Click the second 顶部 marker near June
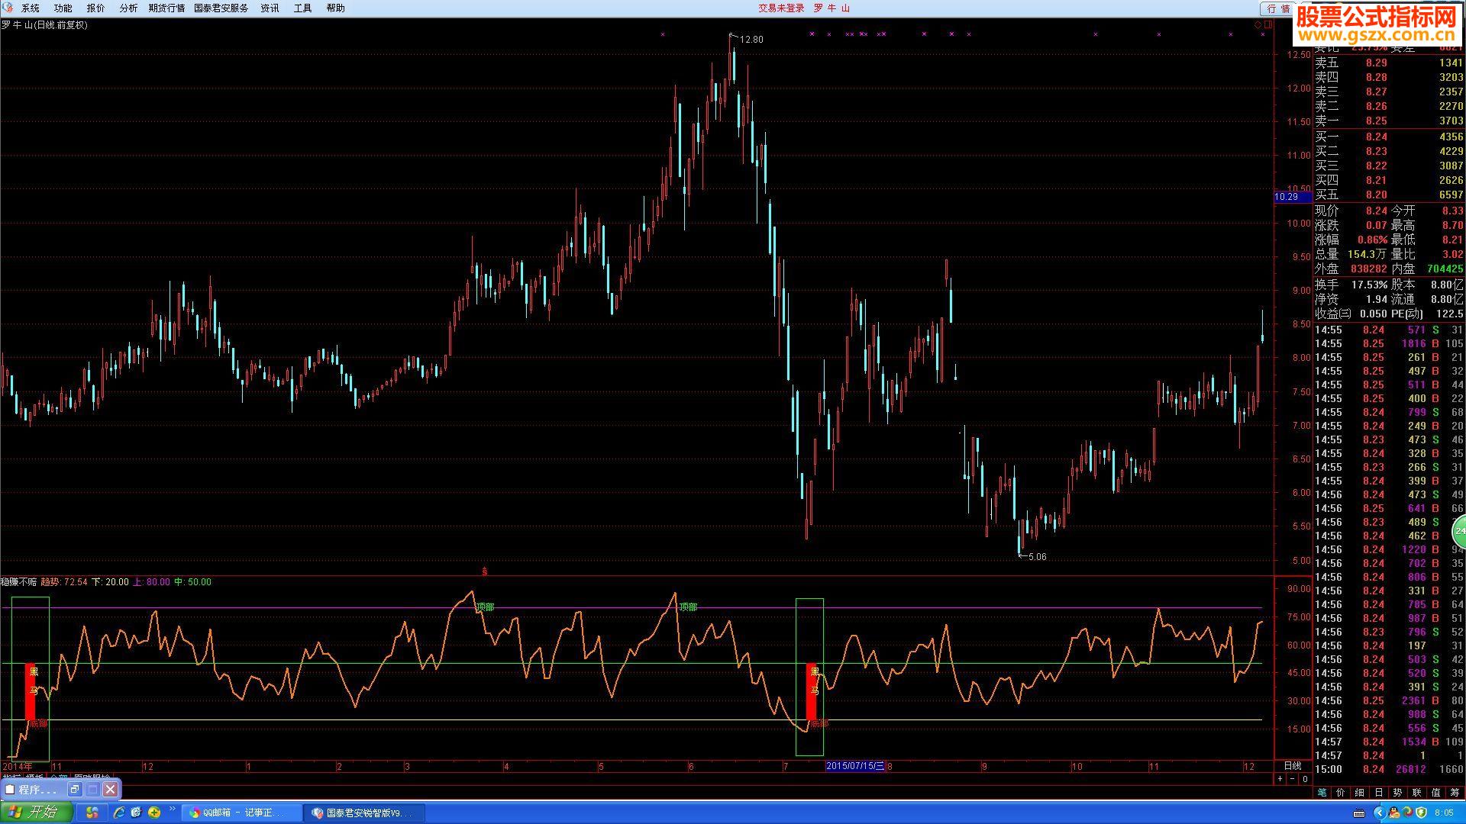Viewport: 1466px width, 824px height. 688,607
